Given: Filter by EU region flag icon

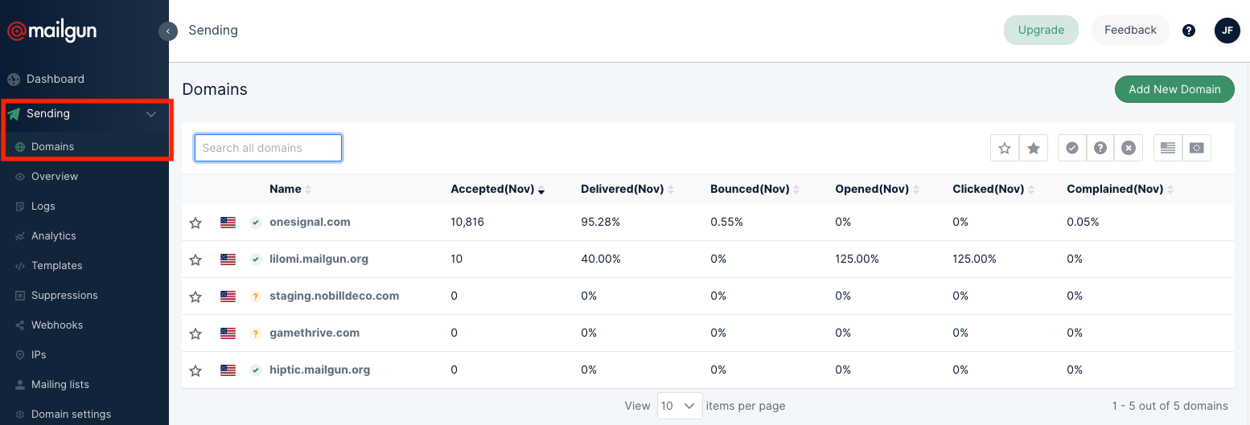Looking at the screenshot, I should coord(1197,148).
